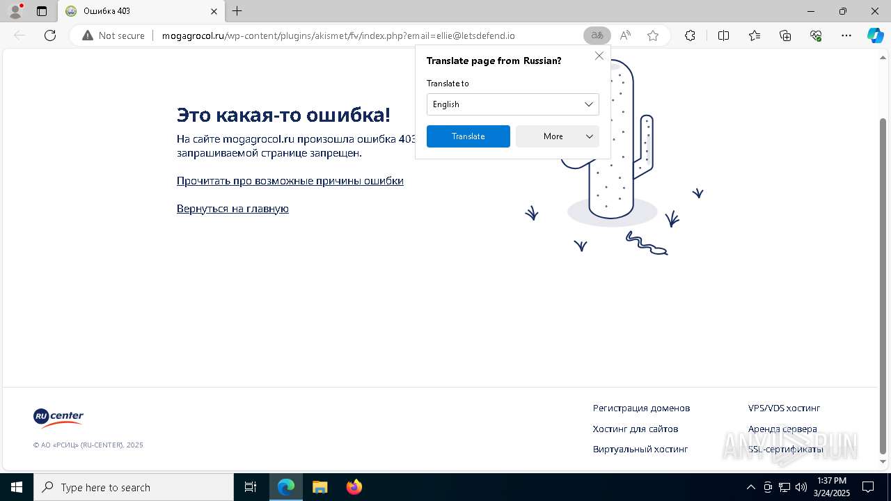The image size is (891, 501).
Task: Open the browser profile icon
Action: tap(15, 11)
